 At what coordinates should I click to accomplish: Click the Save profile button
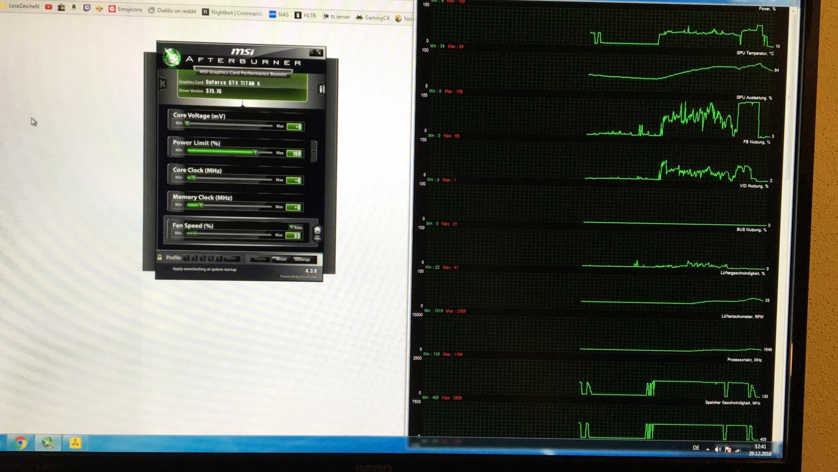(x=231, y=258)
